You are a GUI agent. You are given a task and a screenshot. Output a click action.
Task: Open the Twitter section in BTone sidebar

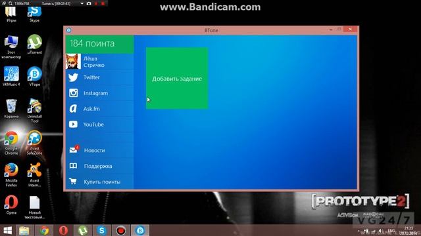click(99, 77)
